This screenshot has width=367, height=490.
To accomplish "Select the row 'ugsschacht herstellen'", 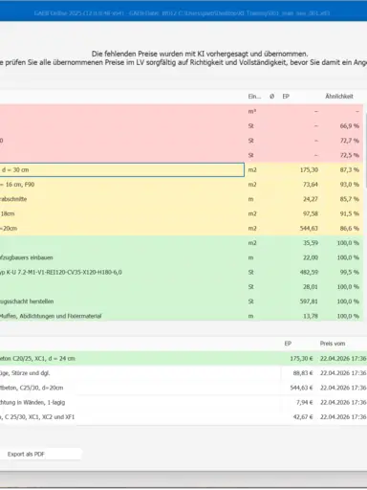I will pyautogui.click(x=182, y=301).
